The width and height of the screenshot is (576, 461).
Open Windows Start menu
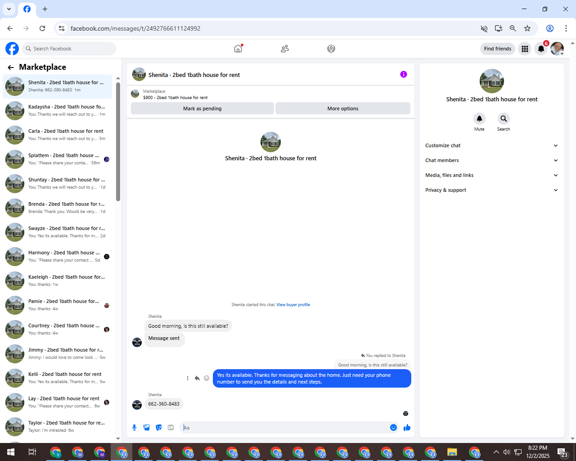[10, 452]
